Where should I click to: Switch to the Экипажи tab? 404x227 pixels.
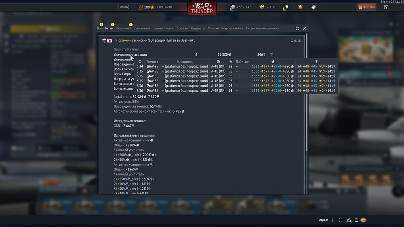click(x=182, y=28)
